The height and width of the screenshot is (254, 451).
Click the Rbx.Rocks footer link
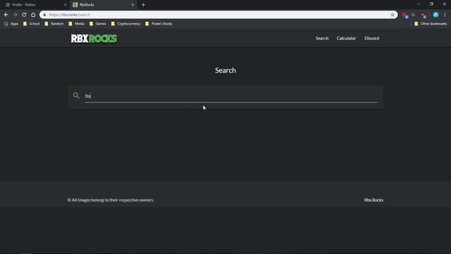point(373,200)
